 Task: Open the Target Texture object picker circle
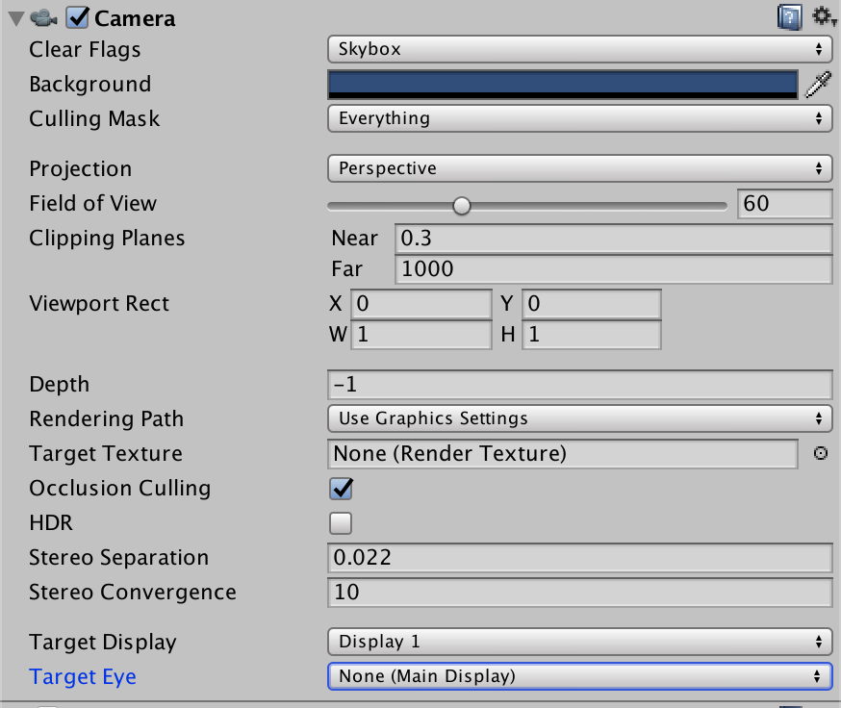pos(821,453)
